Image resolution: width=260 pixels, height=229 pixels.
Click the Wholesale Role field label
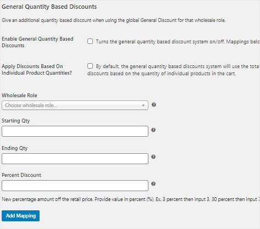click(19, 96)
